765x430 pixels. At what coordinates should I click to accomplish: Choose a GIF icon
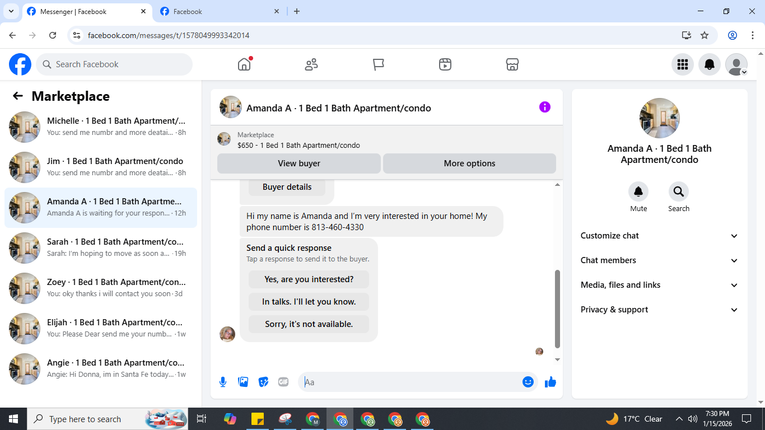click(283, 382)
